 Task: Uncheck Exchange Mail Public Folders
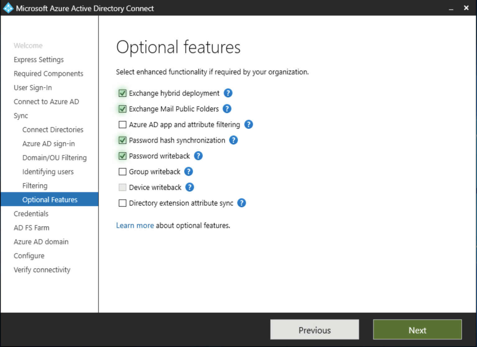coord(122,109)
